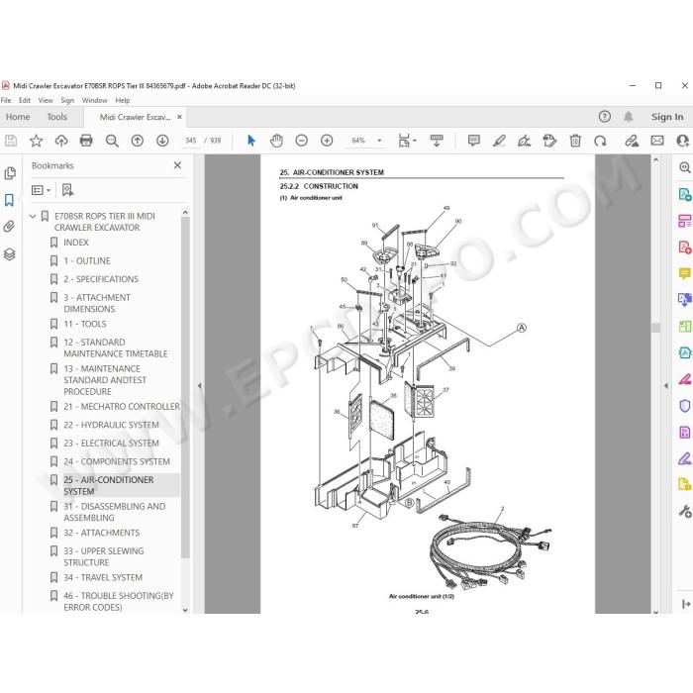Click the Sign In button
This screenshot has height=693, width=693.
(x=667, y=117)
